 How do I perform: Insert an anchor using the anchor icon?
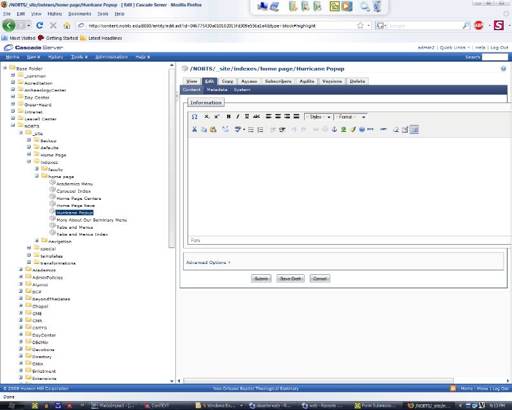click(333, 129)
